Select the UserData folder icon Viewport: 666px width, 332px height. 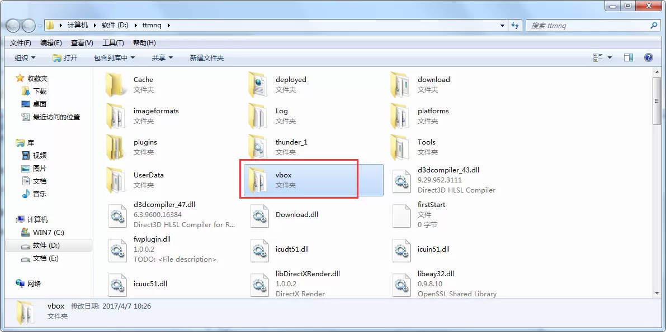point(116,180)
